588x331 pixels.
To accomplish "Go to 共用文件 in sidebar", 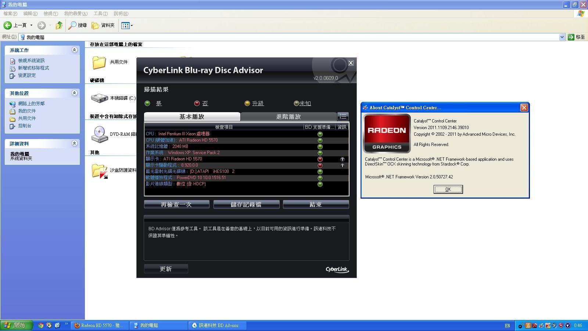I will pos(27,118).
